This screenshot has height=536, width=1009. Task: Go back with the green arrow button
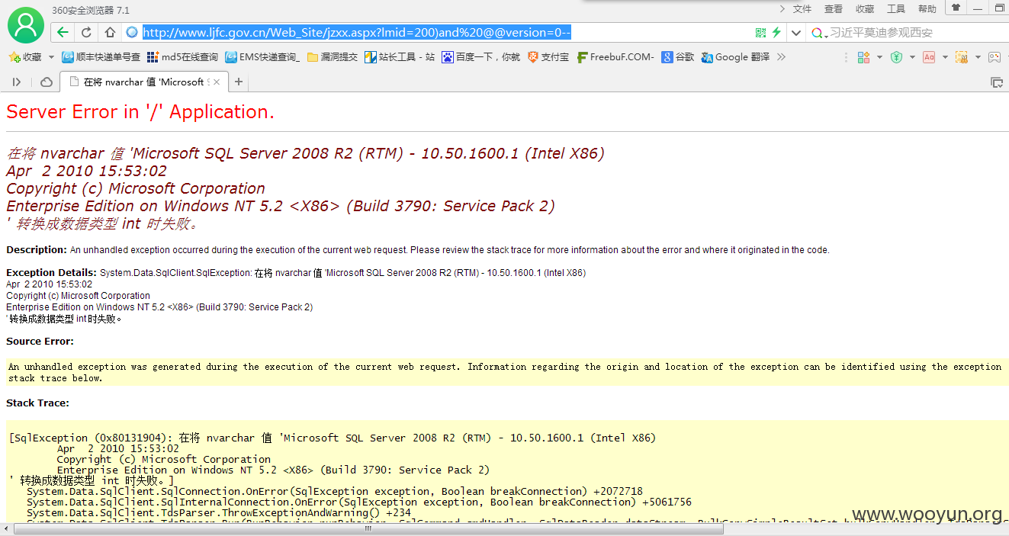(x=63, y=32)
